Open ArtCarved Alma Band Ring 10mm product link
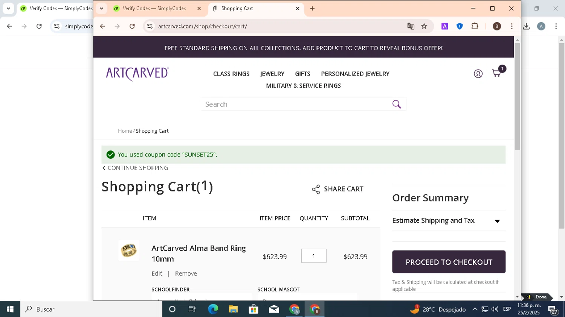This screenshot has height=317, width=565. pyautogui.click(x=199, y=253)
